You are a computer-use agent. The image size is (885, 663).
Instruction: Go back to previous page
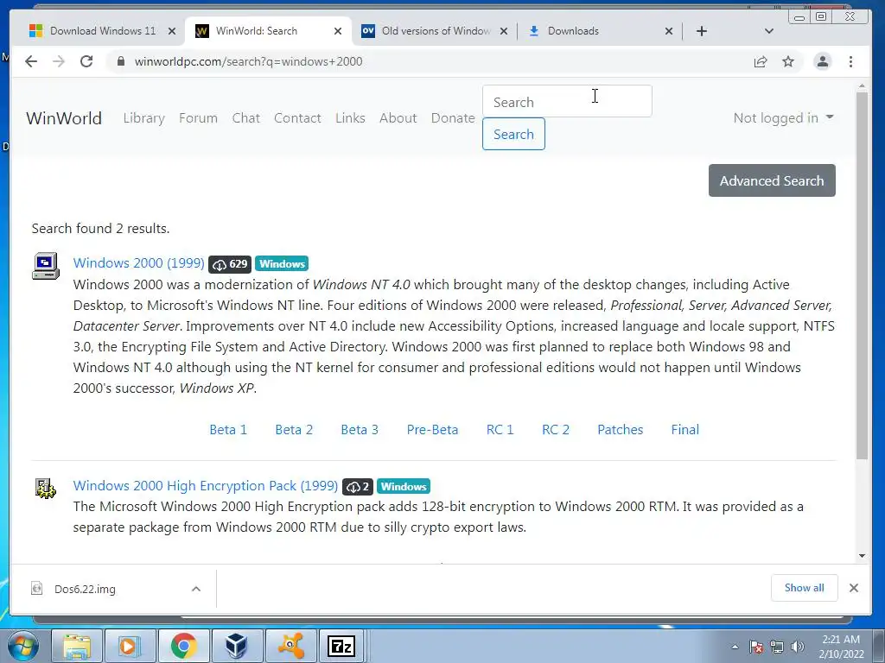[x=31, y=61]
